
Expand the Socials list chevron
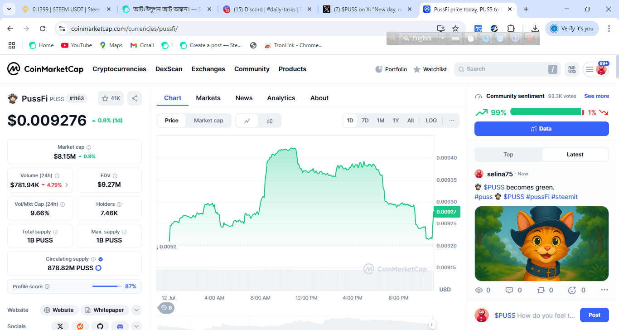136,326
